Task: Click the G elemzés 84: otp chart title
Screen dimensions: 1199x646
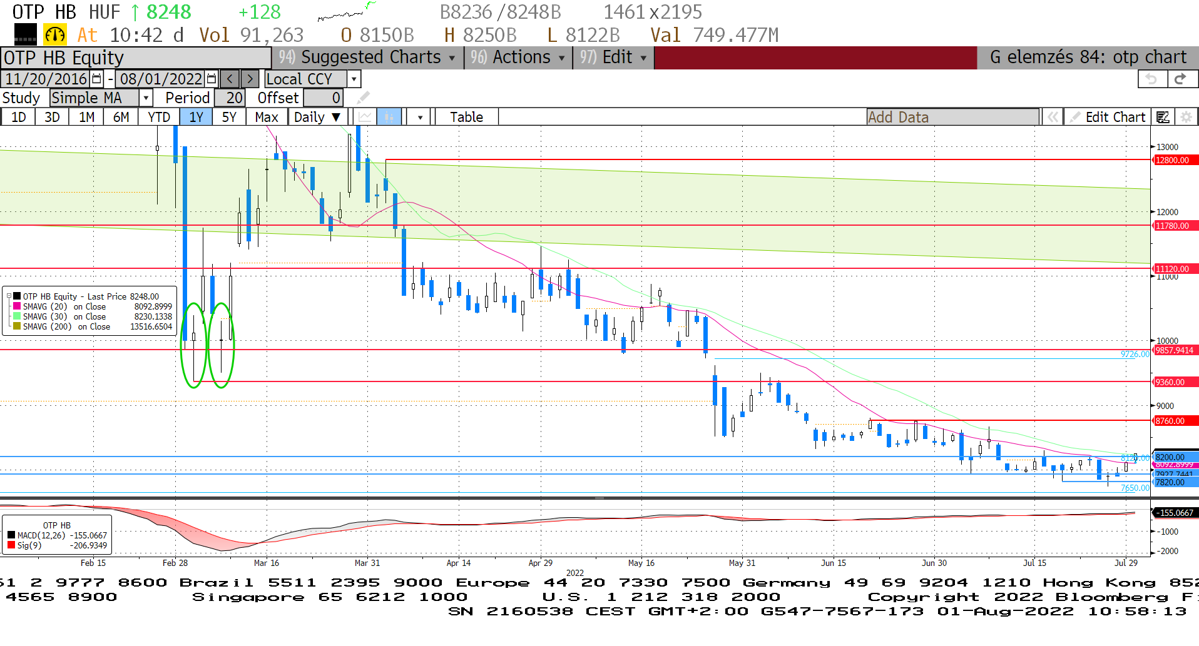Action: coord(1088,58)
